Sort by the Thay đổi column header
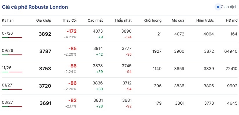 point(69,20)
